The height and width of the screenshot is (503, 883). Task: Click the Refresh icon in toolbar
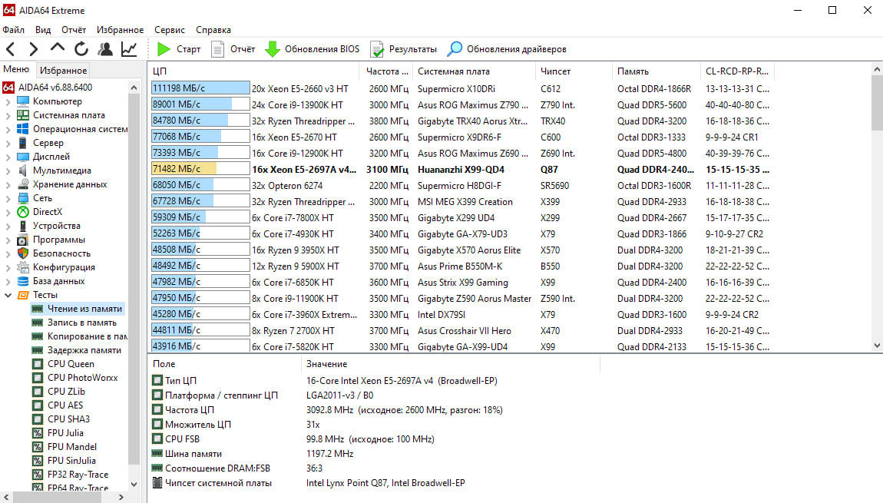pyautogui.click(x=81, y=49)
